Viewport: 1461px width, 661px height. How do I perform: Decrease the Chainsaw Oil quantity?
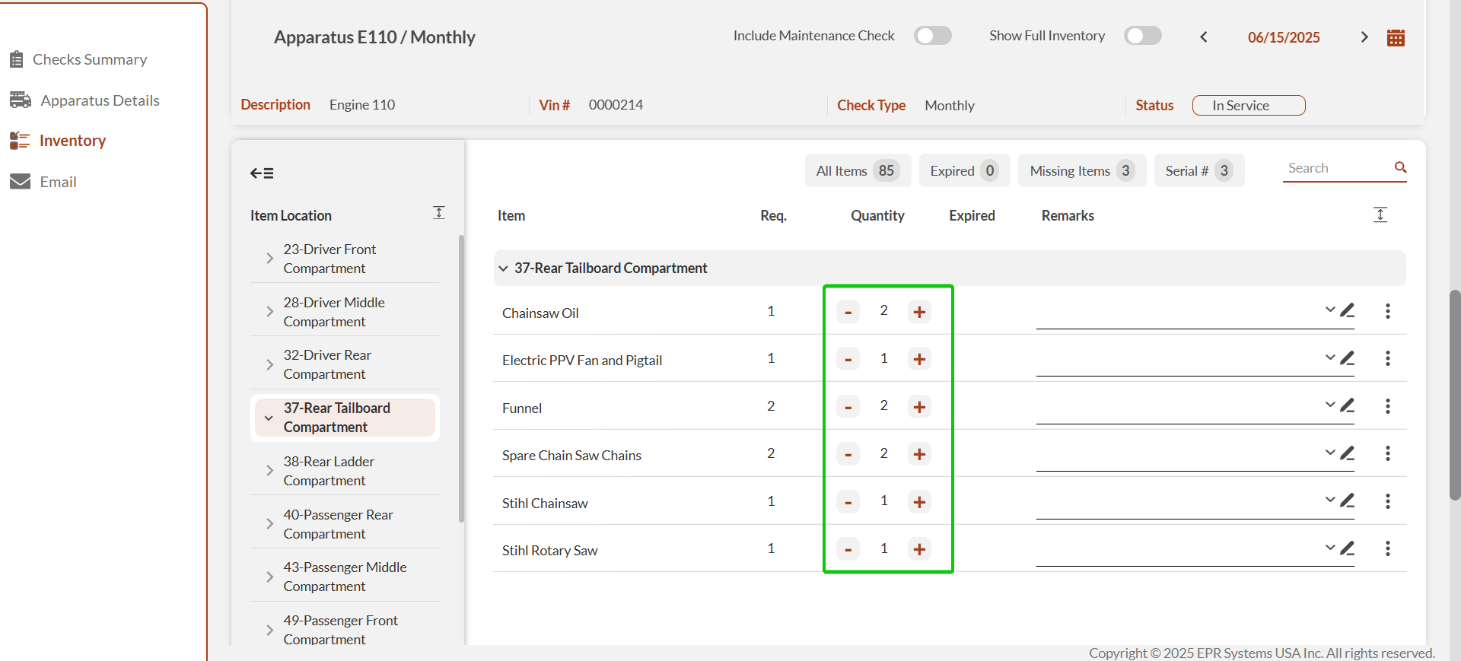point(848,312)
